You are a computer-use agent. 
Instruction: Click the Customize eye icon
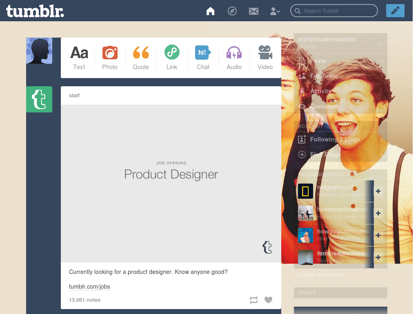tap(302, 106)
